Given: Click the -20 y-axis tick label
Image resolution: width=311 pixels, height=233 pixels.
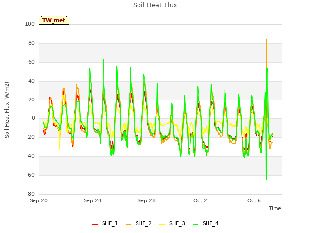Looking at the screenshot, I should [30, 137].
